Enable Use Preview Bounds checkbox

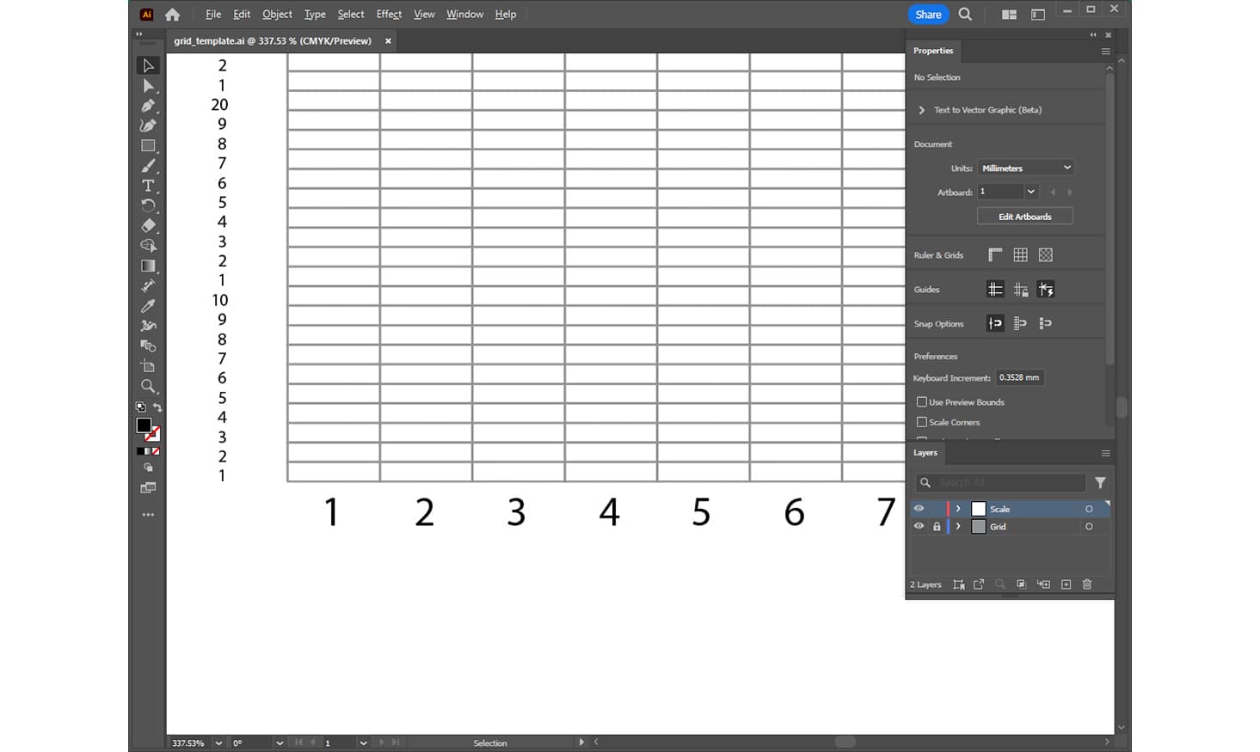922,402
